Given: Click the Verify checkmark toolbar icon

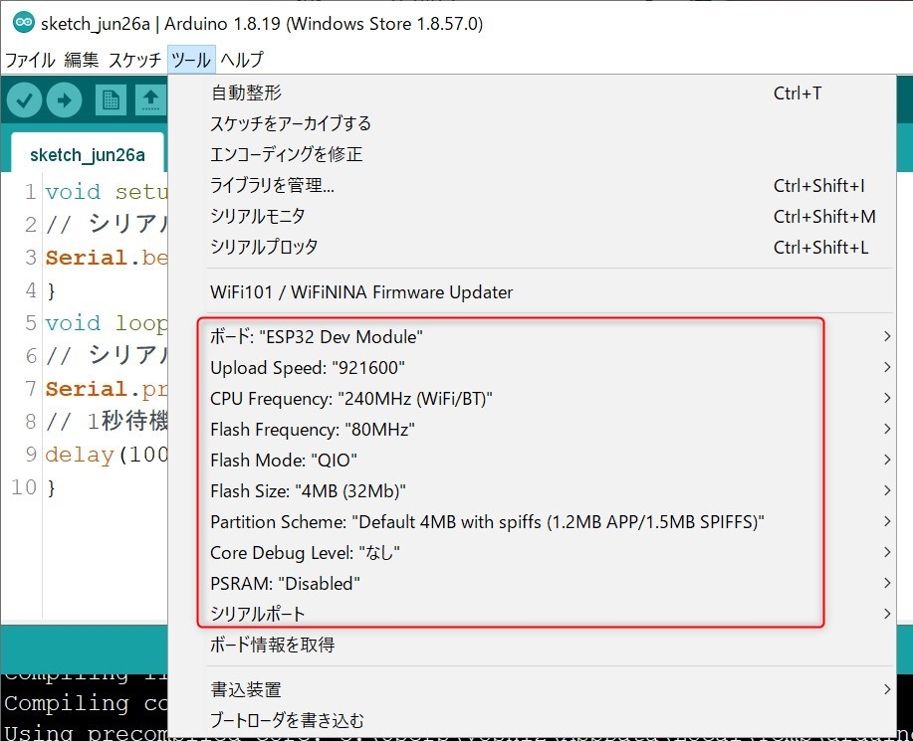Looking at the screenshot, I should tap(25, 99).
